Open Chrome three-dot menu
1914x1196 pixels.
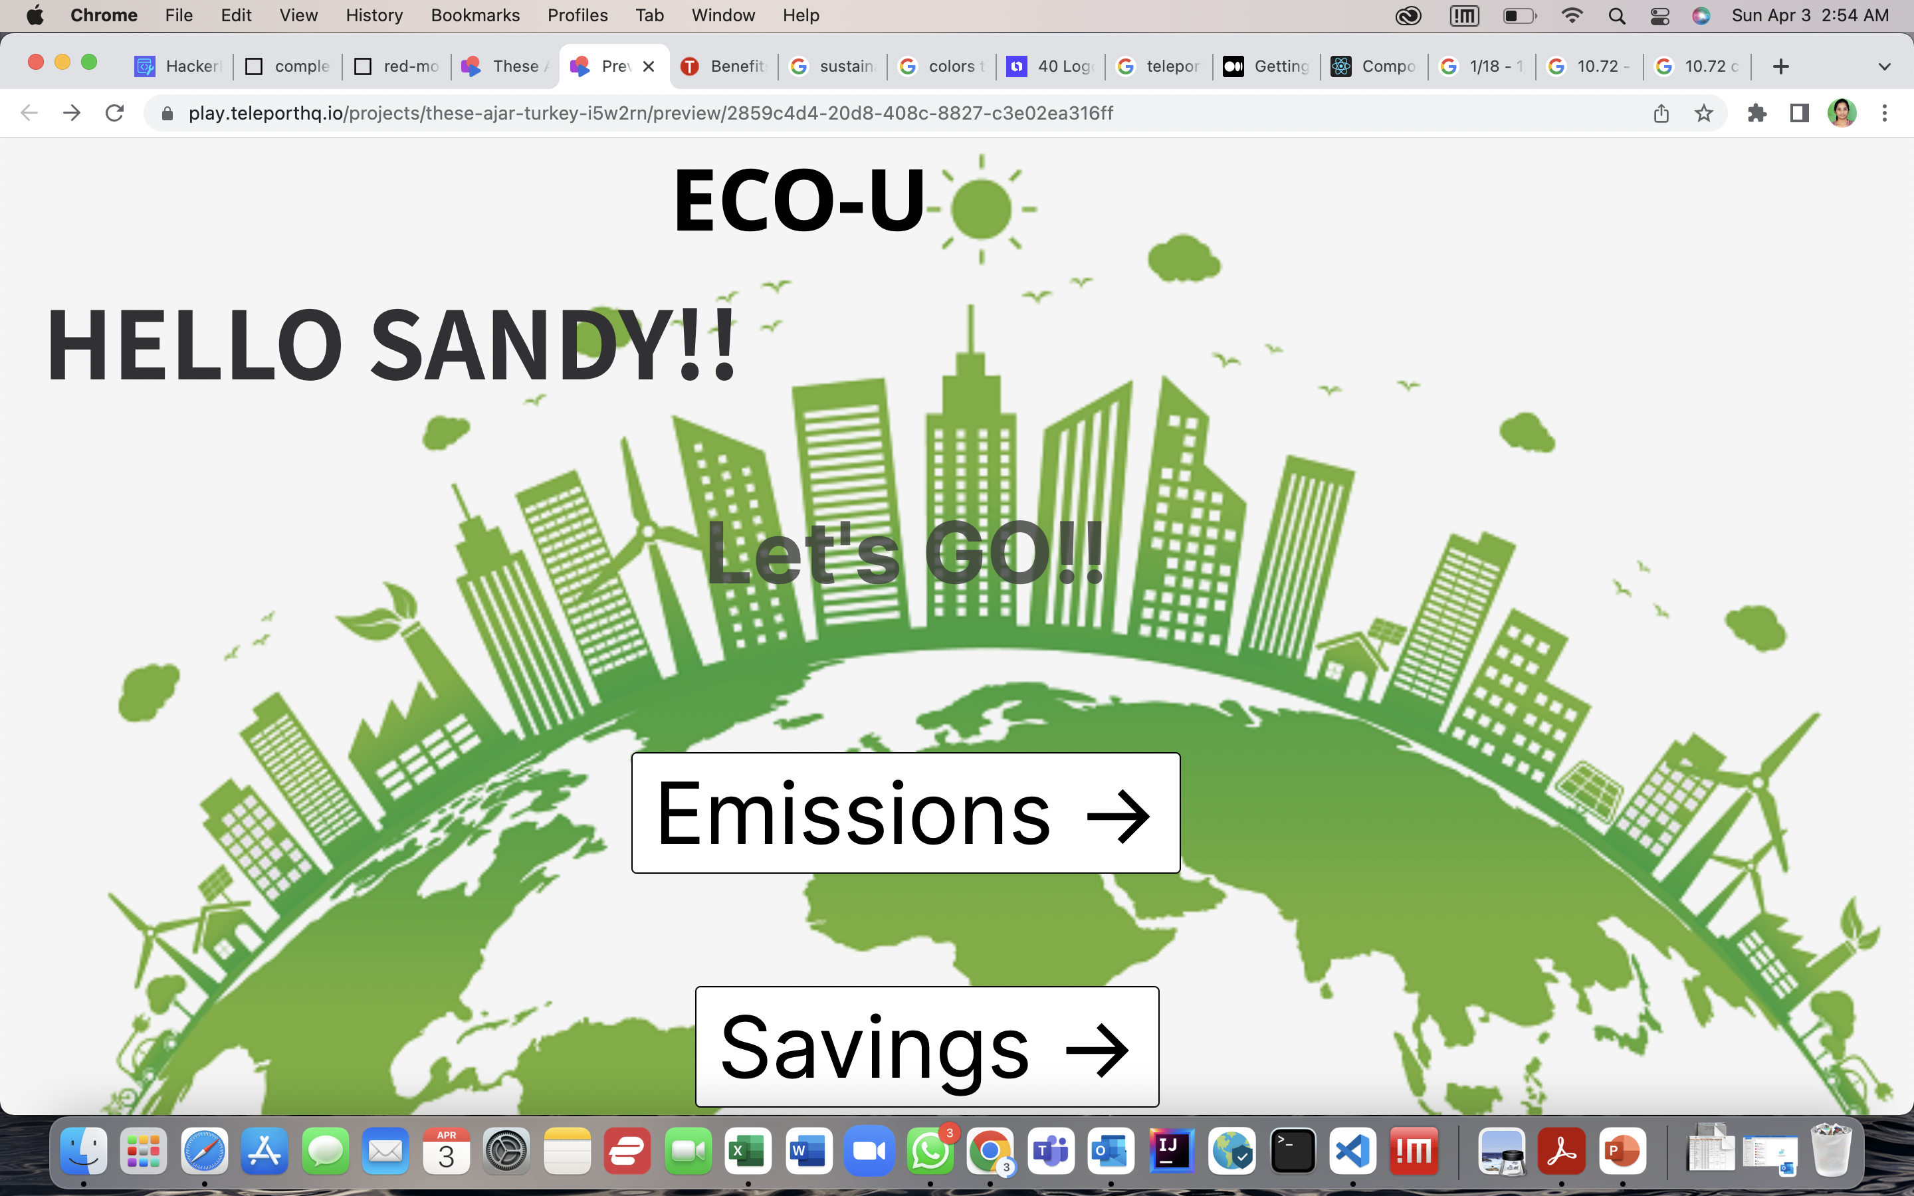[1885, 113]
